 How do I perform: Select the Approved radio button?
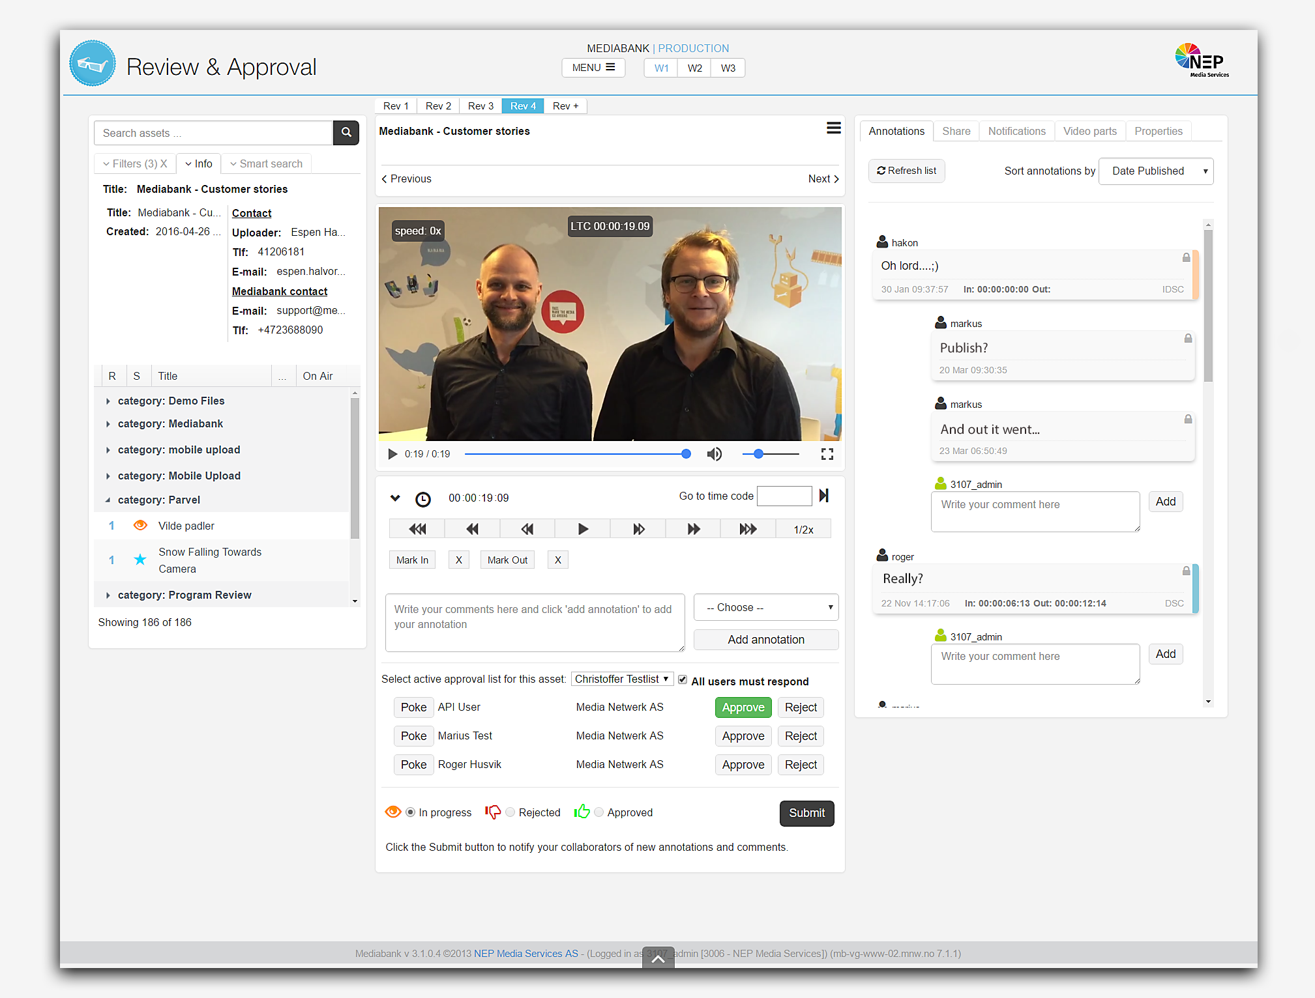coord(598,812)
